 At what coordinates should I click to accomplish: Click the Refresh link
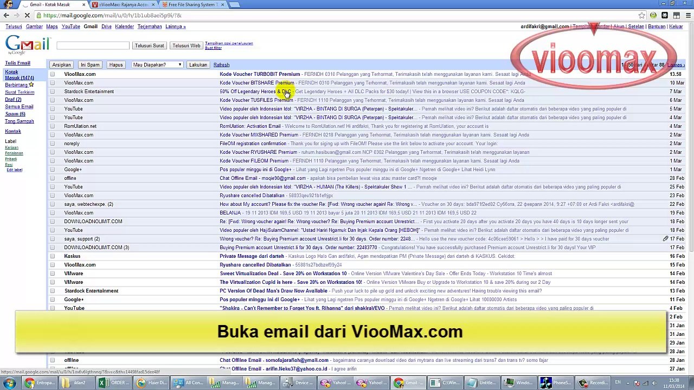[221, 65]
